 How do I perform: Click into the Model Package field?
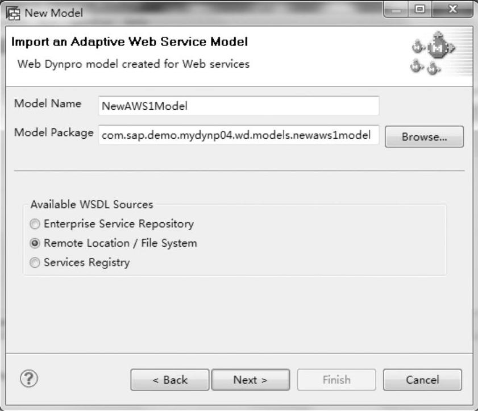239,135
